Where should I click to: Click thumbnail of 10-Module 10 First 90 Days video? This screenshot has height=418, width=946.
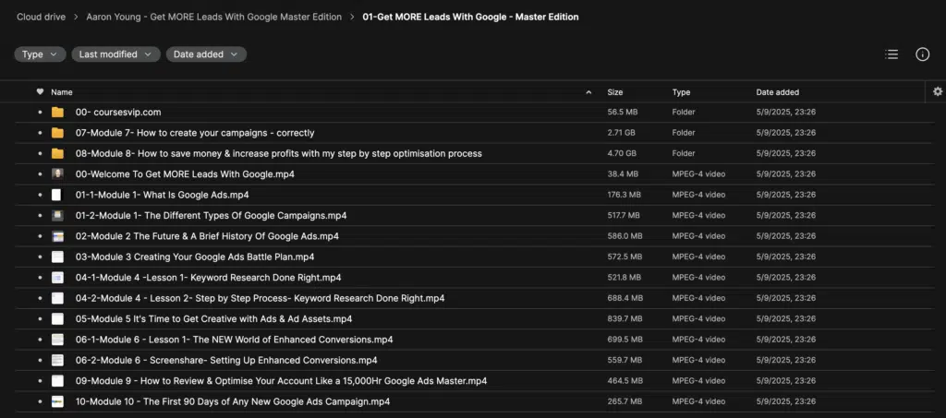point(57,401)
